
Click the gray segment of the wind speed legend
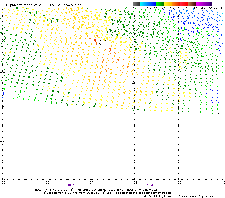136,4
